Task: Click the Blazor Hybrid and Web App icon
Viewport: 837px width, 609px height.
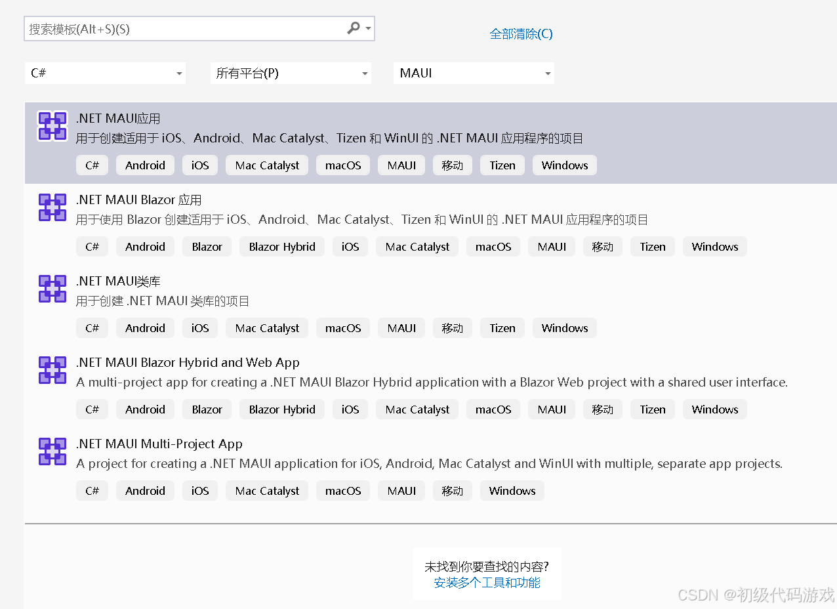Action: point(52,370)
